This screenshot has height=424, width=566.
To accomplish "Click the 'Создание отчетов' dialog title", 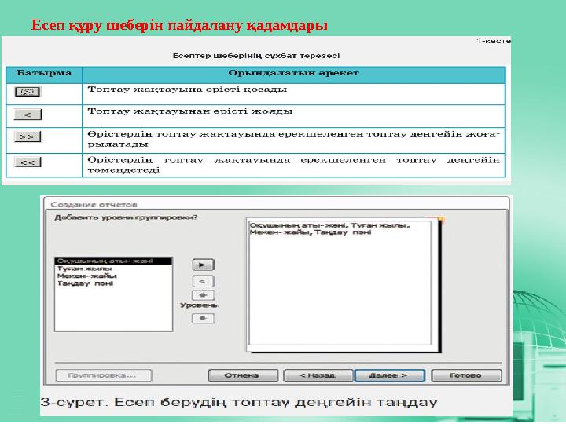I will pos(94,205).
